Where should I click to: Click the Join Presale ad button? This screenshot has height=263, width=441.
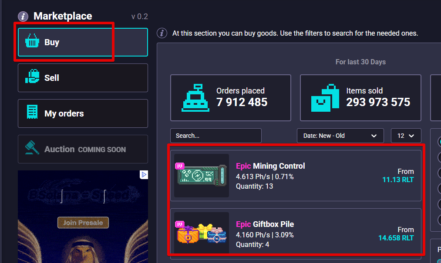83,223
